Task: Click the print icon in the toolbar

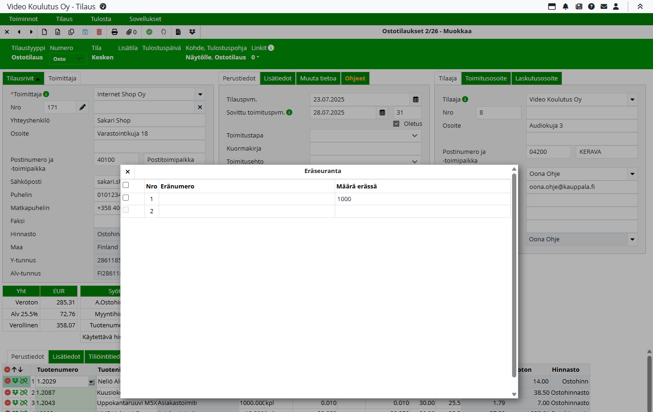Action: coord(115,32)
